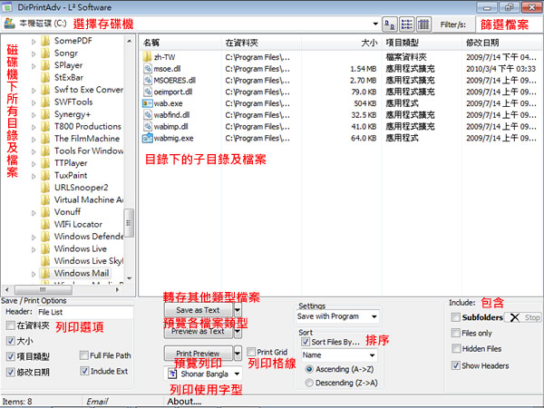Uncheck the Show Headers checkbox
The height and width of the screenshot is (408, 544).
(455, 365)
